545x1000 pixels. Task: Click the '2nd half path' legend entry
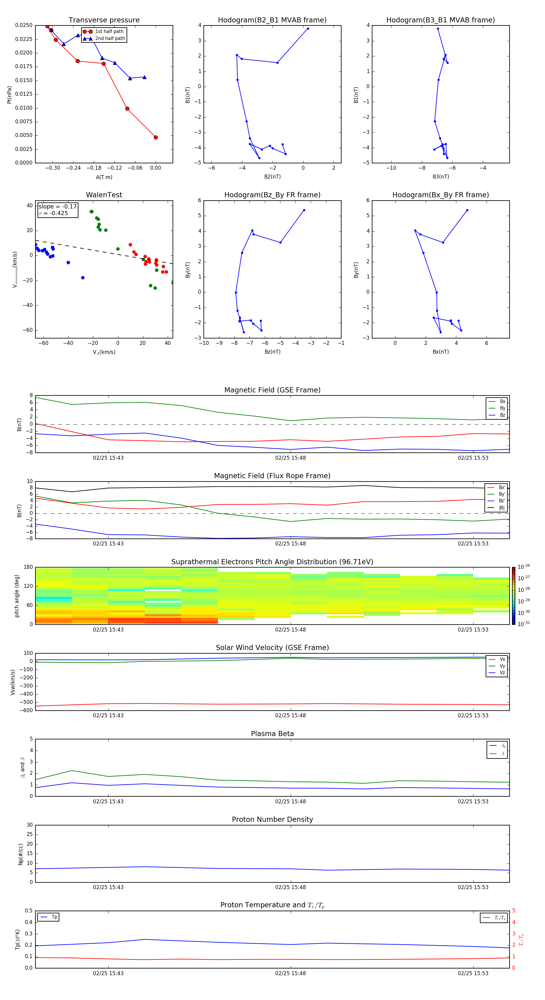point(104,38)
